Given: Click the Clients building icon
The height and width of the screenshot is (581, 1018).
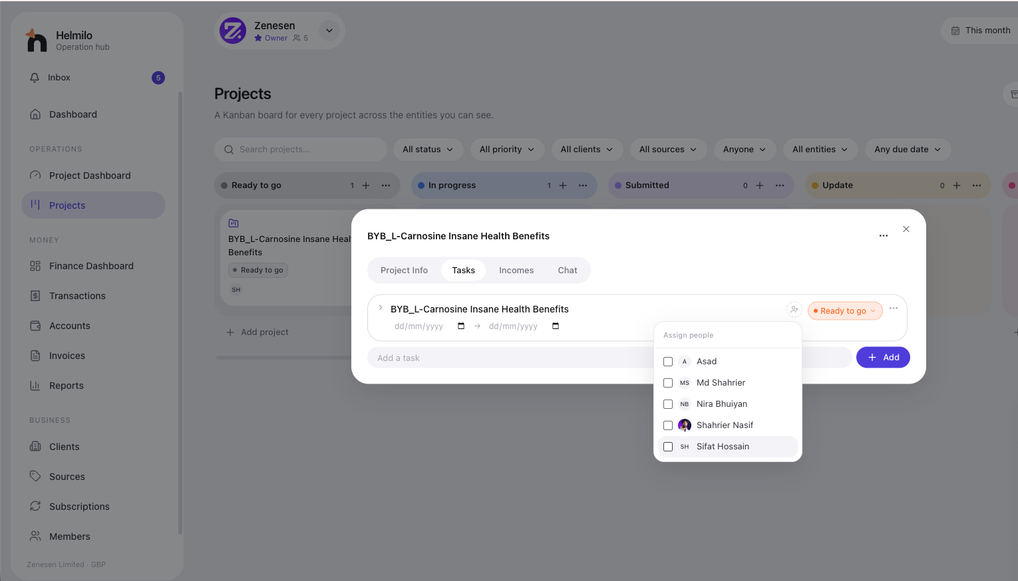Looking at the screenshot, I should click(35, 447).
